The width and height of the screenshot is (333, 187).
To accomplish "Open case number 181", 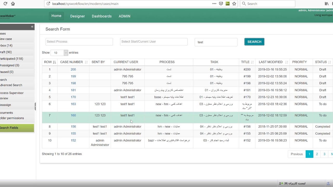I will click(73, 90).
